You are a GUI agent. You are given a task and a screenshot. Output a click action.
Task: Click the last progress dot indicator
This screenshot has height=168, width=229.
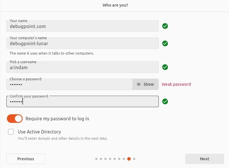pyautogui.click(x=134, y=159)
